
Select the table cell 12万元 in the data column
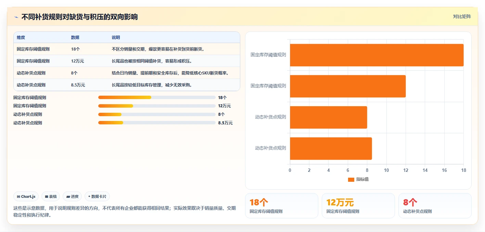point(78,61)
